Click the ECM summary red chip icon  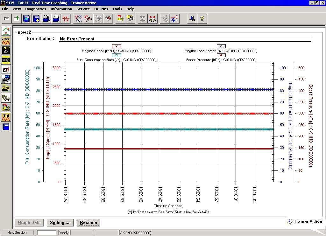(108, 19)
